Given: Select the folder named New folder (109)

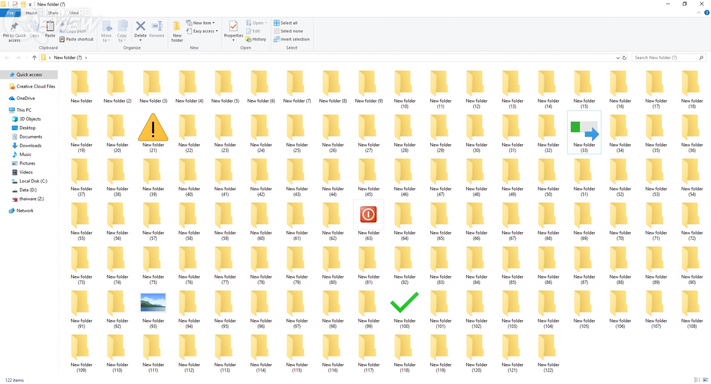Looking at the screenshot, I should [x=81, y=353].
